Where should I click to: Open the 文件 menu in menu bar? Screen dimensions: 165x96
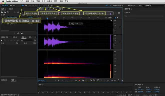tap(22, 1)
